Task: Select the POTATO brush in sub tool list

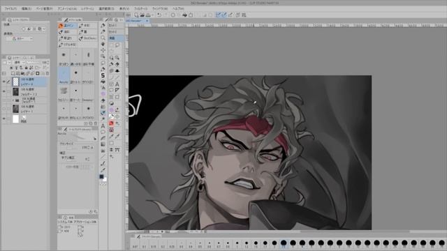Action: coord(88,112)
